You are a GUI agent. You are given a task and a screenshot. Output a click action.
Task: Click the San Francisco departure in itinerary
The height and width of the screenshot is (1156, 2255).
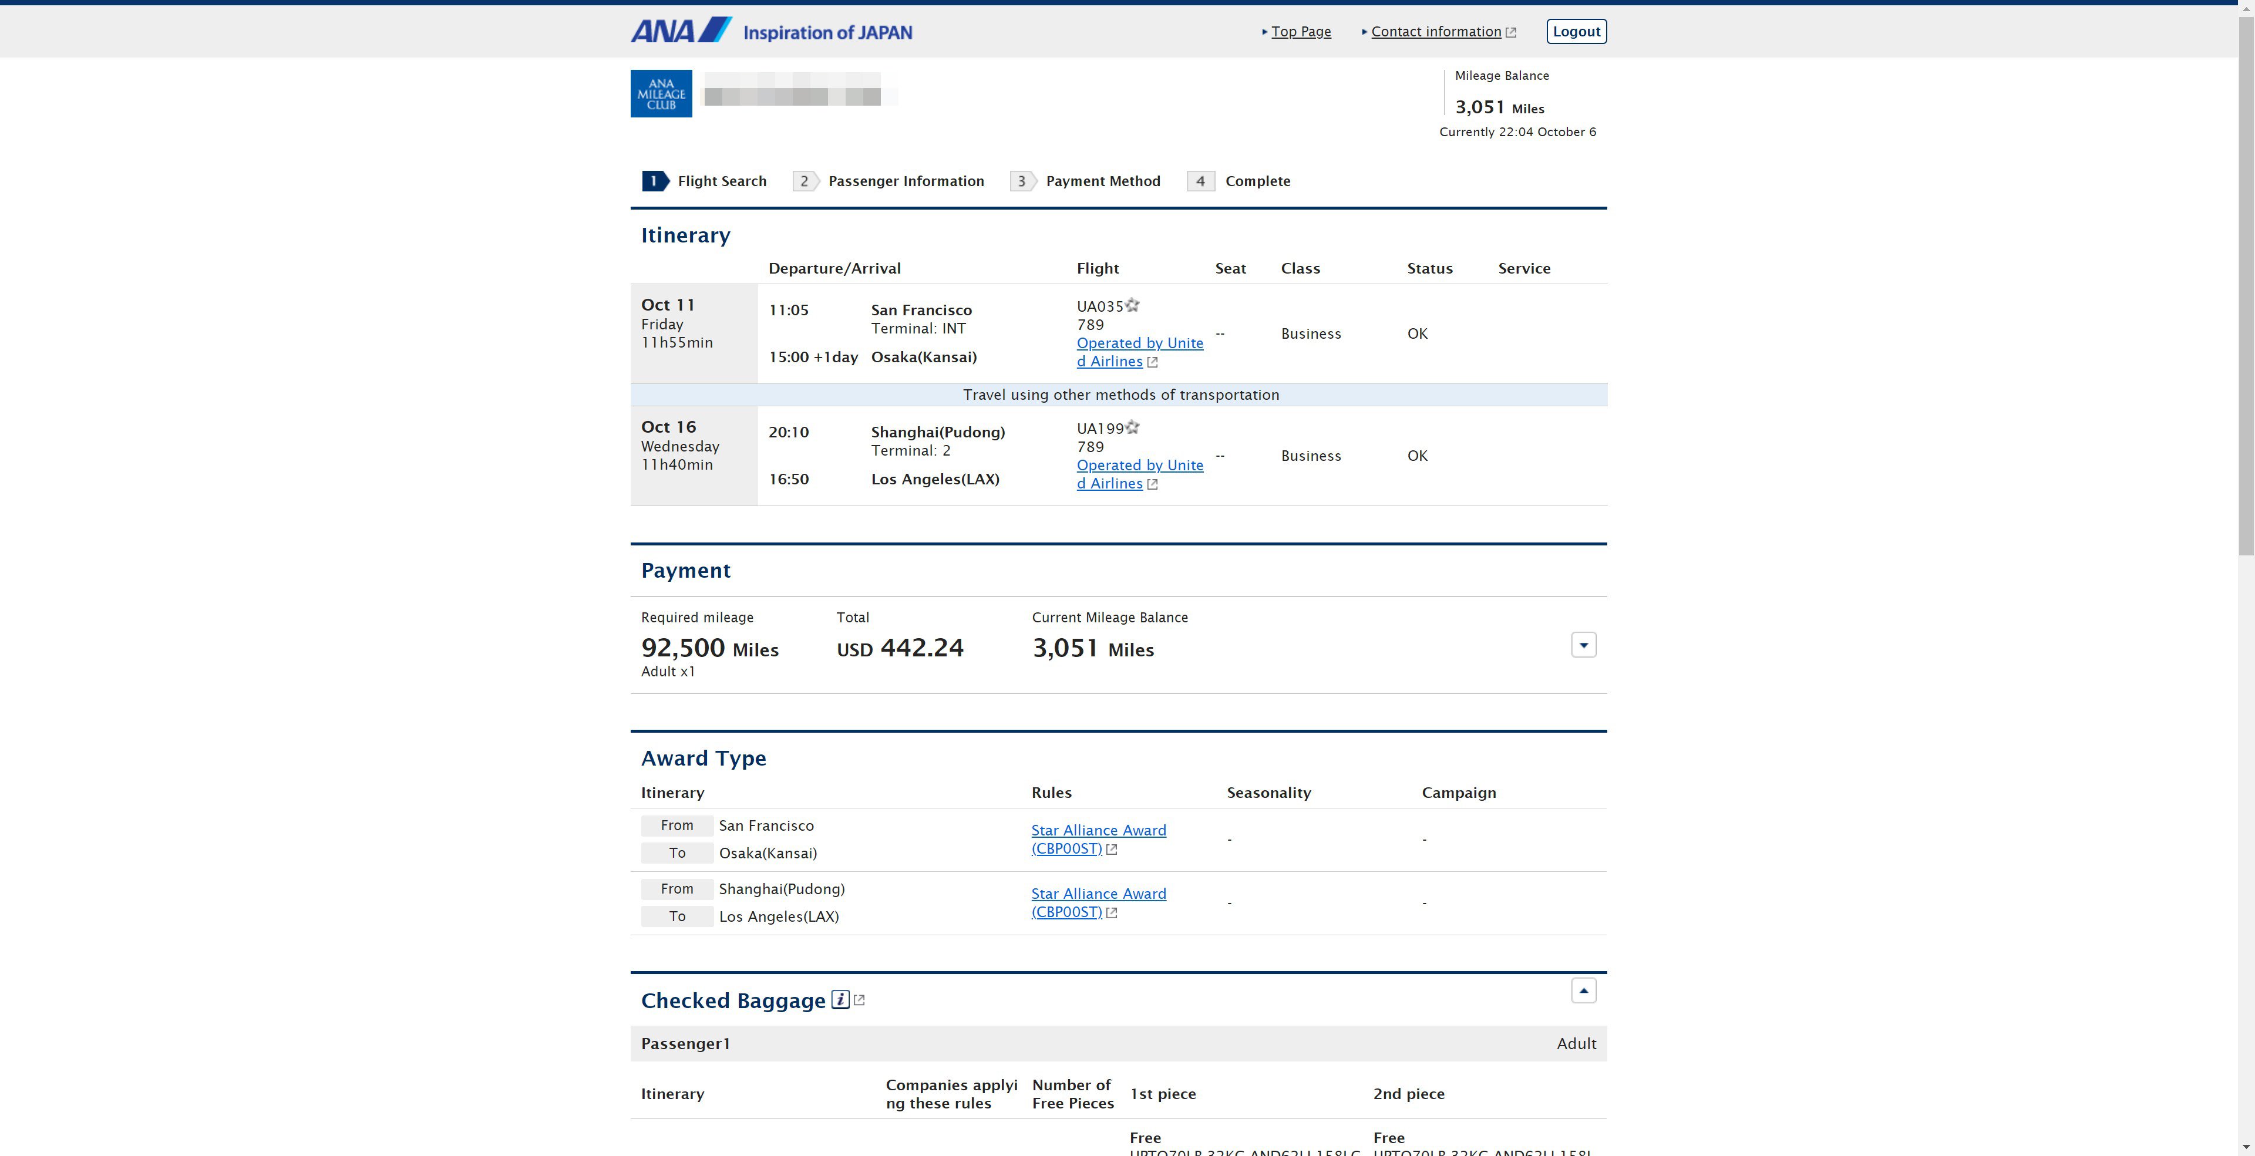coord(921,310)
